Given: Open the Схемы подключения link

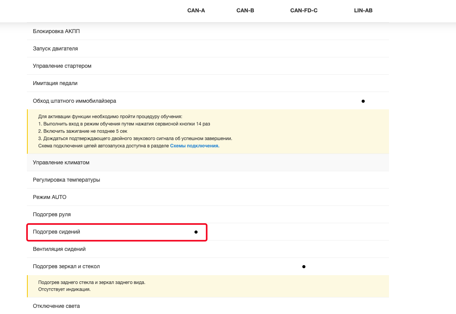Looking at the screenshot, I should [194, 146].
